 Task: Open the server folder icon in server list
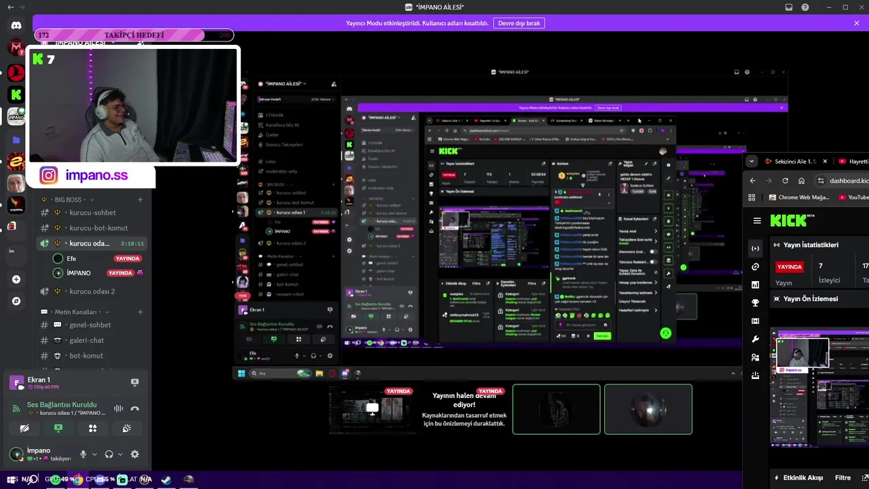click(x=16, y=140)
